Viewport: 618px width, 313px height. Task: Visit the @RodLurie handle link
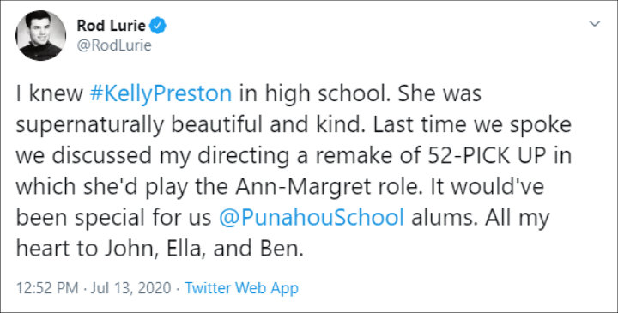114,45
